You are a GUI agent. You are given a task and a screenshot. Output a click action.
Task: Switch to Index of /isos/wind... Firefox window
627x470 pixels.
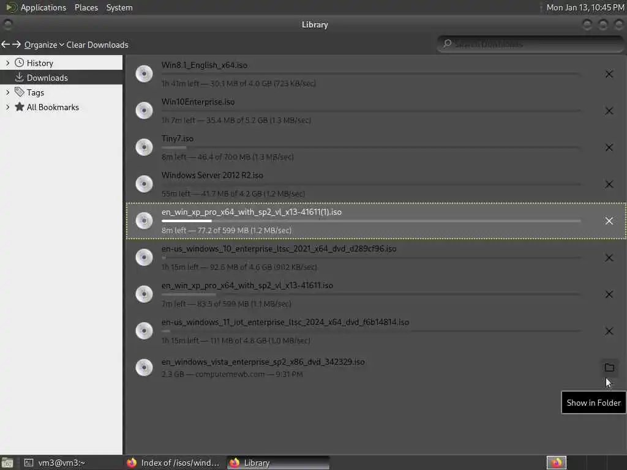click(175, 463)
